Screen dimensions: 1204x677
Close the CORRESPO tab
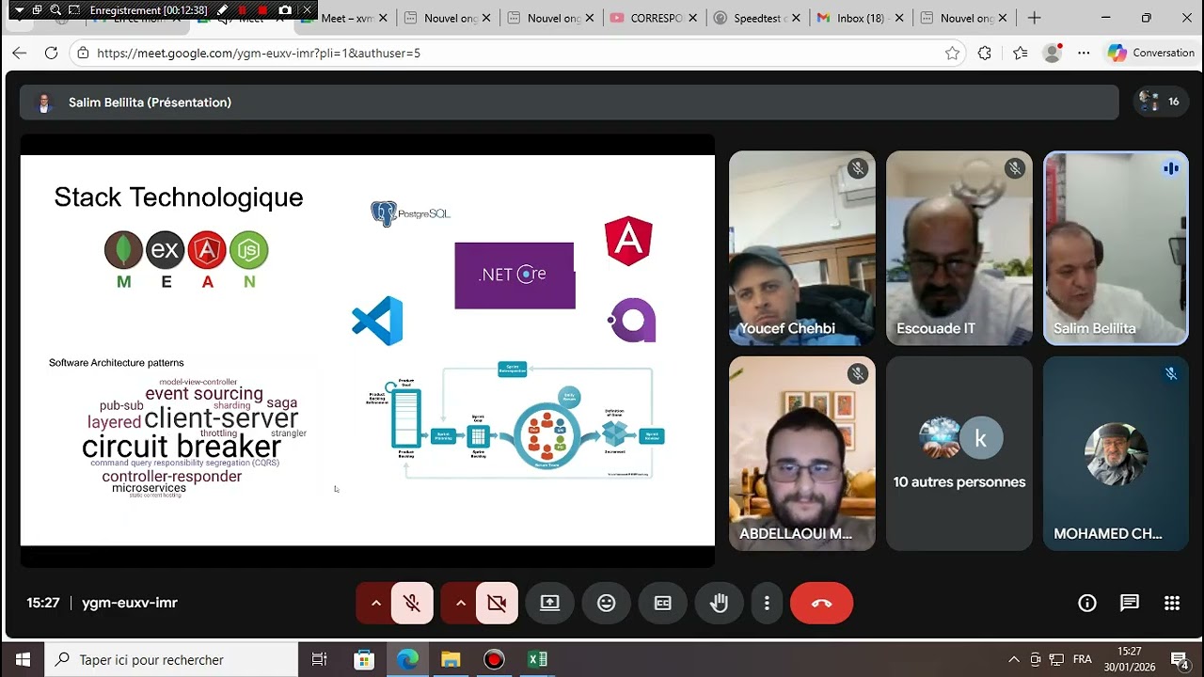point(692,18)
